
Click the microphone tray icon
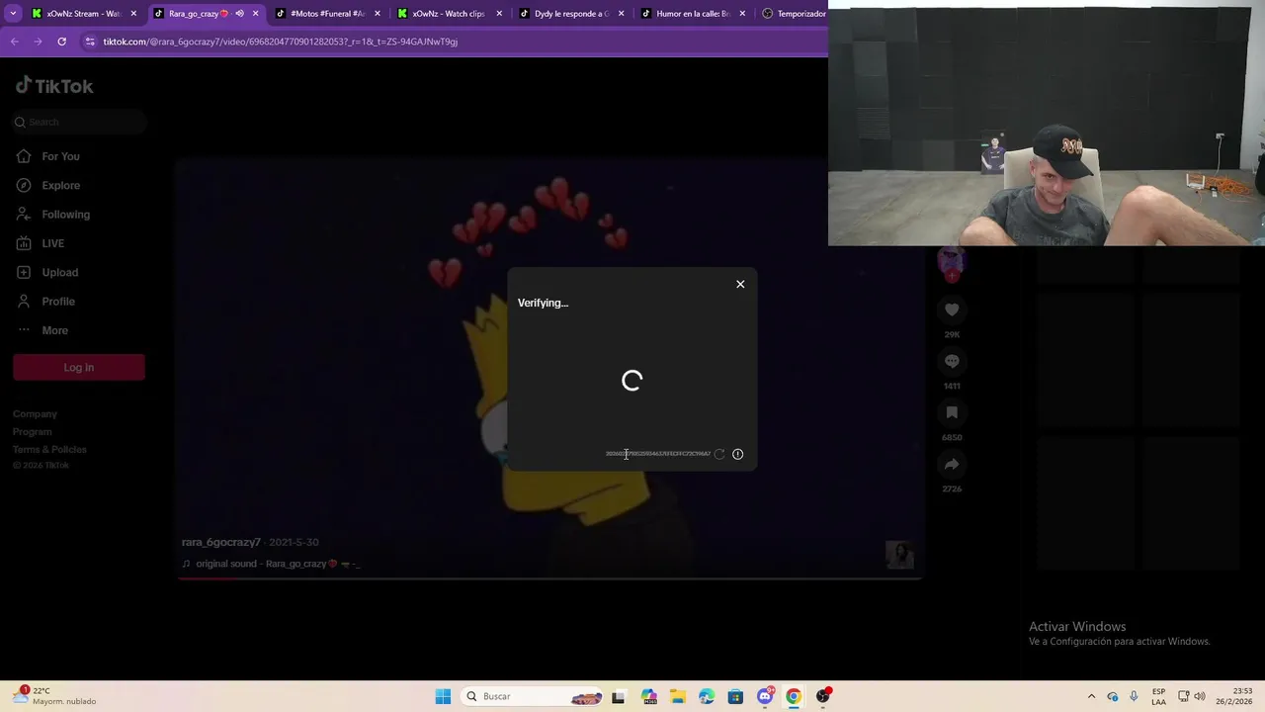click(x=1134, y=696)
